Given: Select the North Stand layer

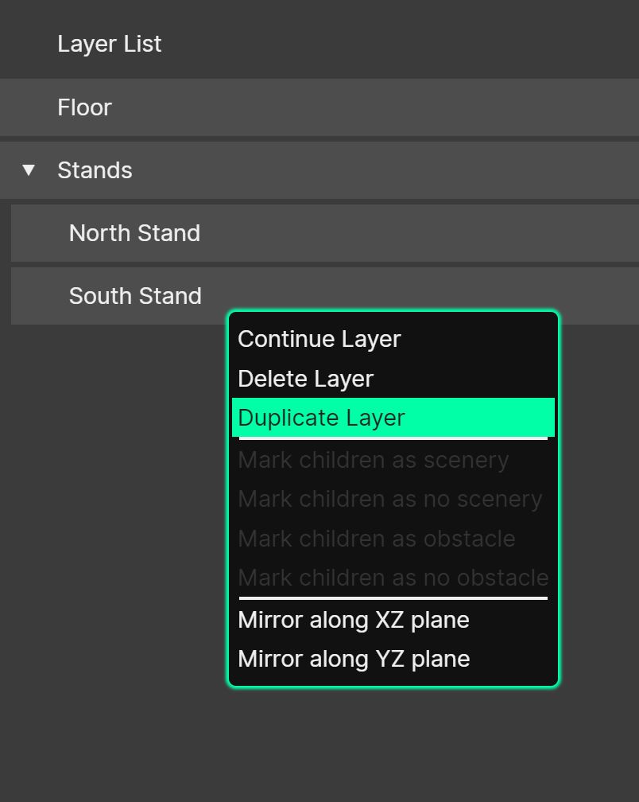Looking at the screenshot, I should coord(134,232).
